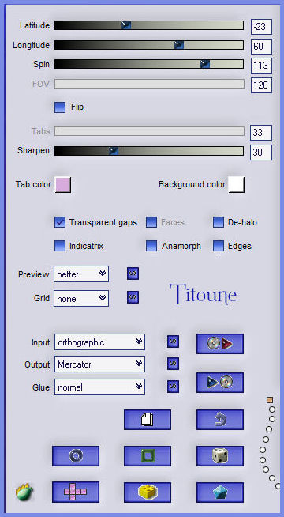The width and height of the screenshot is (284, 517).
Task: Click the yellow lego brick button
Action: pyautogui.click(x=148, y=492)
